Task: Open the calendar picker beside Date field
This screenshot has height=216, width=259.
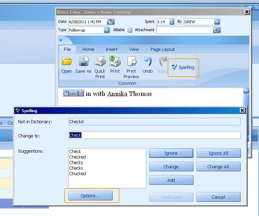Action: tap(111, 22)
